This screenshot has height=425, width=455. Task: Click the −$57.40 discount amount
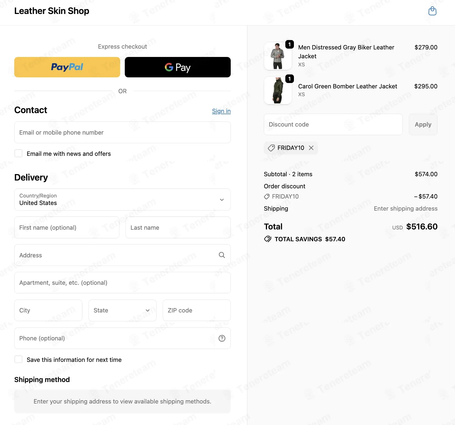point(426,196)
